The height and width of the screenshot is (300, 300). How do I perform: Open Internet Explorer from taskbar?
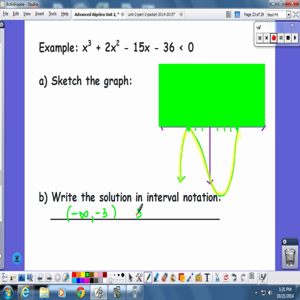(25, 293)
